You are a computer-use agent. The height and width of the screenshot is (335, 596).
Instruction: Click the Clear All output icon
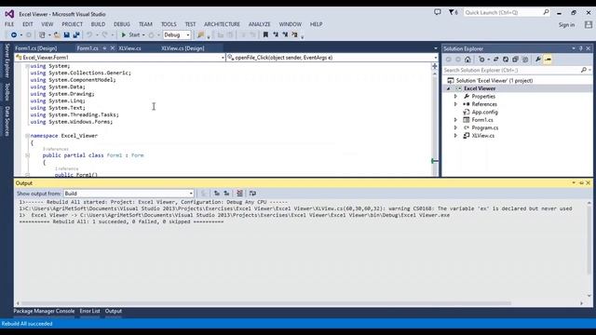(x=239, y=194)
